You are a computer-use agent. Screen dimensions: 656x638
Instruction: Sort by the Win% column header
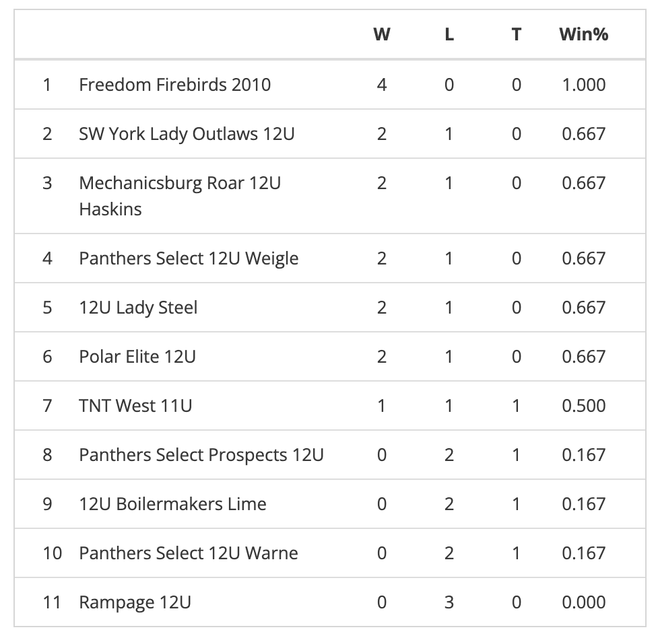[x=583, y=34]
